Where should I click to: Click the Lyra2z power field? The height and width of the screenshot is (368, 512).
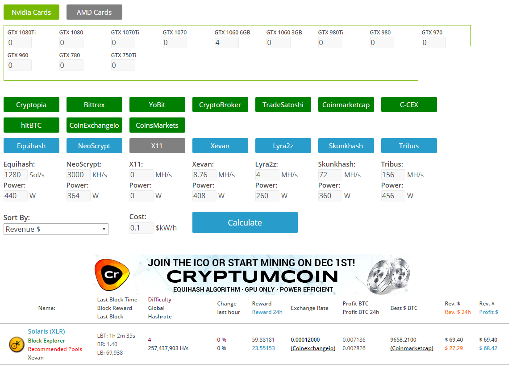(x=267, y=196)
